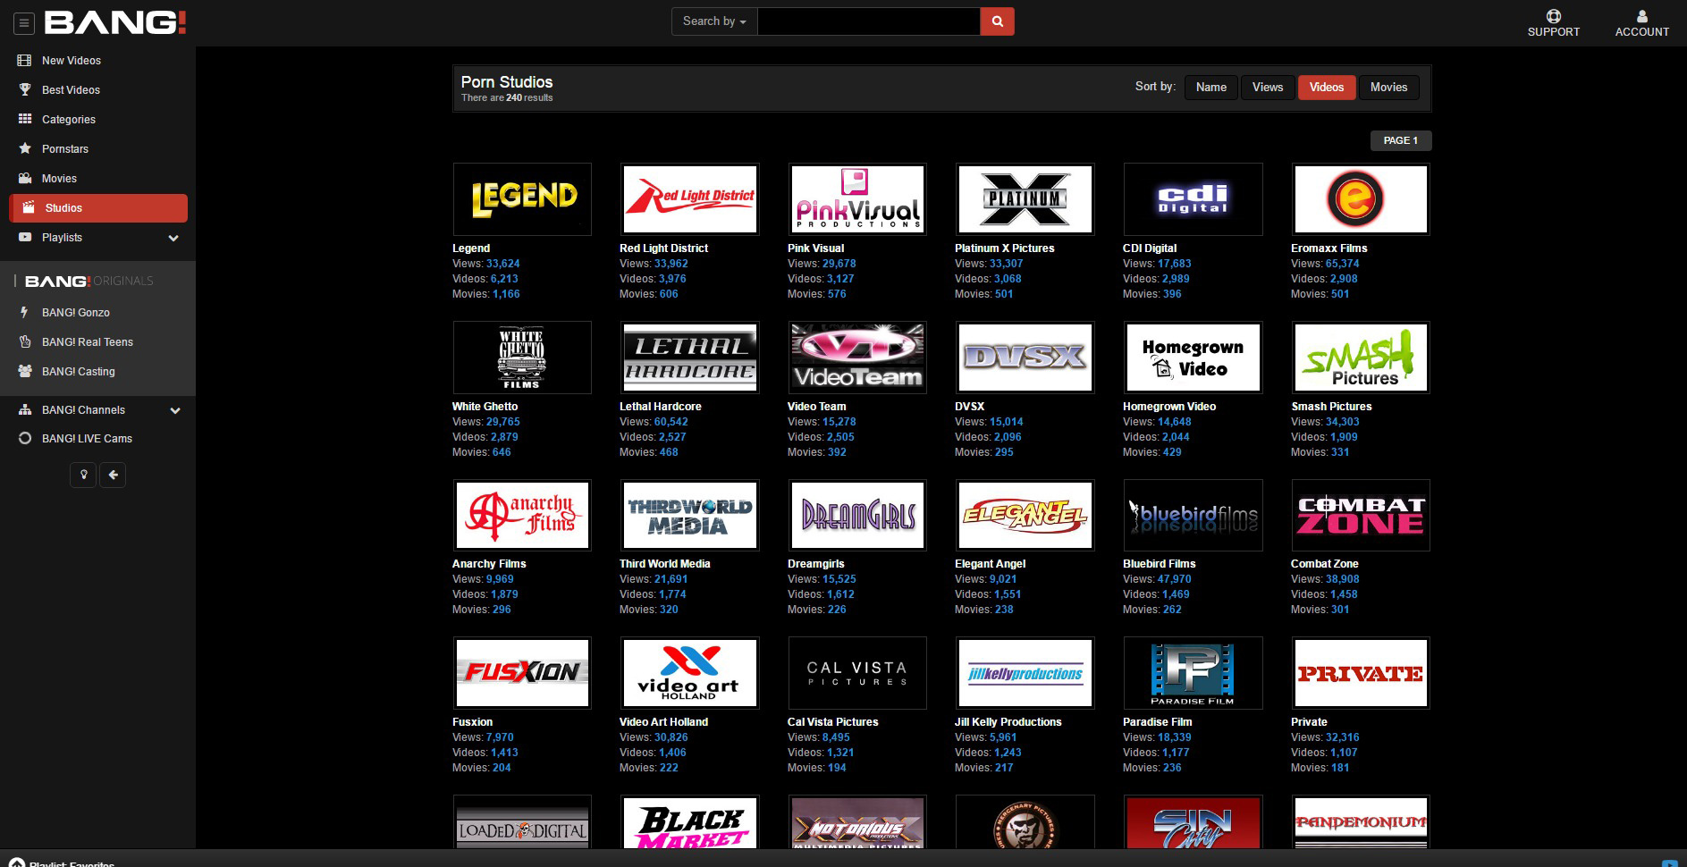Click the Real Teens icon

point(25,341)
